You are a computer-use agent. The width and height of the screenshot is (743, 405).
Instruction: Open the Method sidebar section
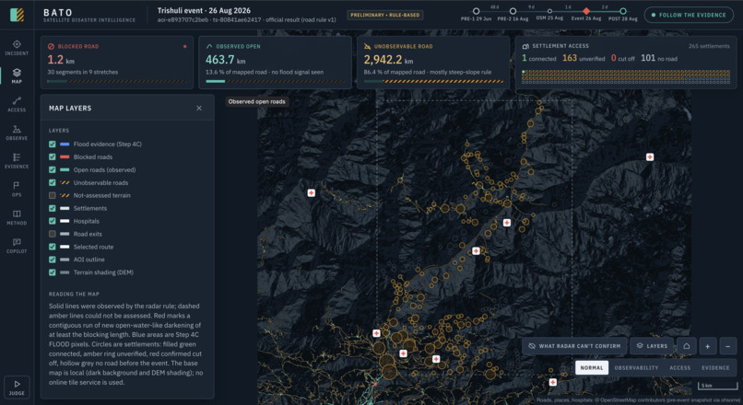click(17, 217)
